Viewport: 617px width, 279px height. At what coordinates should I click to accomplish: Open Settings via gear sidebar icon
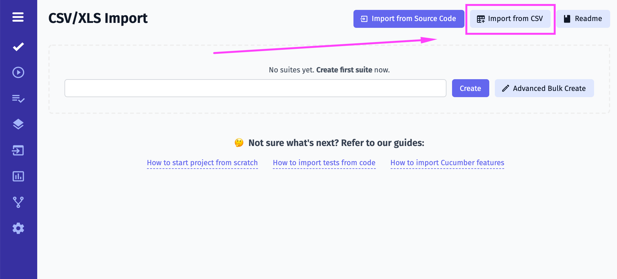pos(18,228)
